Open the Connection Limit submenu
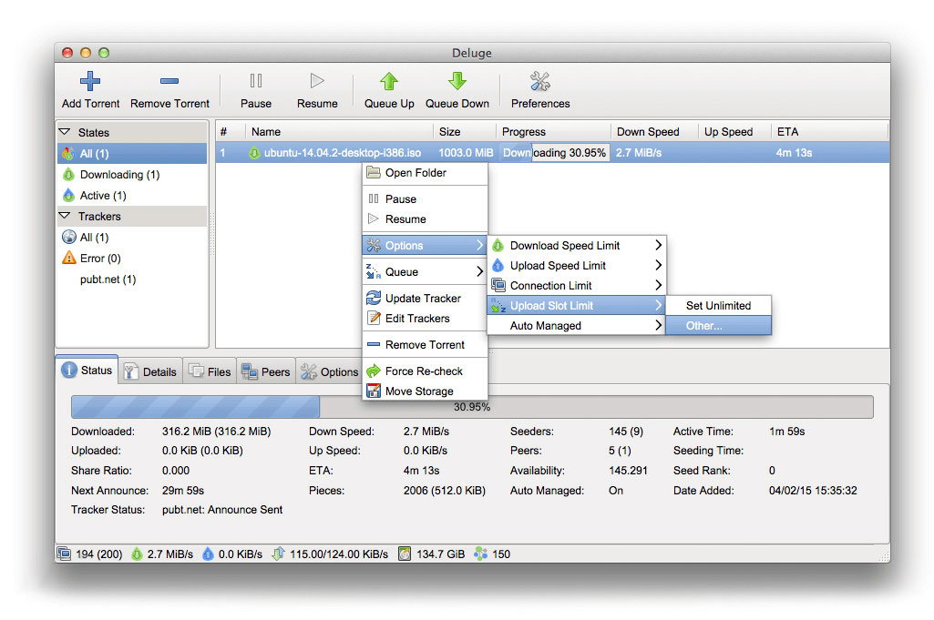934x620 pixels. click(576, 286)
